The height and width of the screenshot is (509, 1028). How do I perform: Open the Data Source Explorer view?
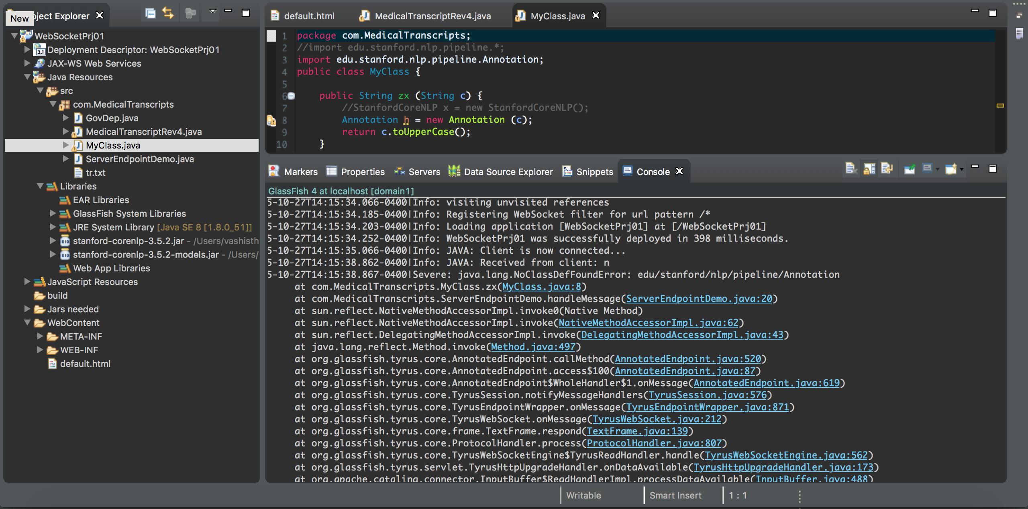pos(501,171)
